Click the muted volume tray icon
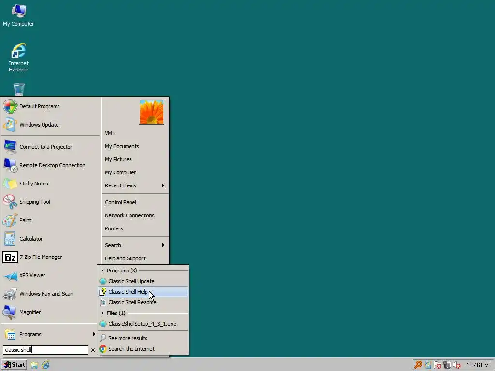Viewport: 495px width, 371px height. (x=456, y=365)
